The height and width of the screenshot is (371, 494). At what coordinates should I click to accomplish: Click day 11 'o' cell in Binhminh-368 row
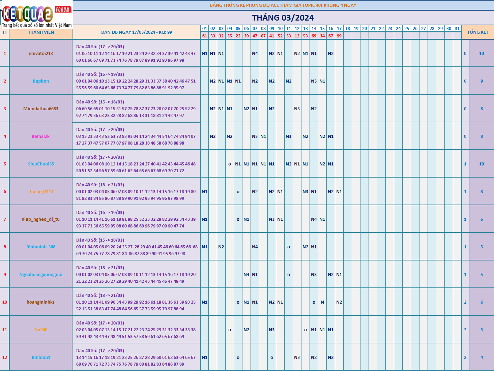pos(289,247)
